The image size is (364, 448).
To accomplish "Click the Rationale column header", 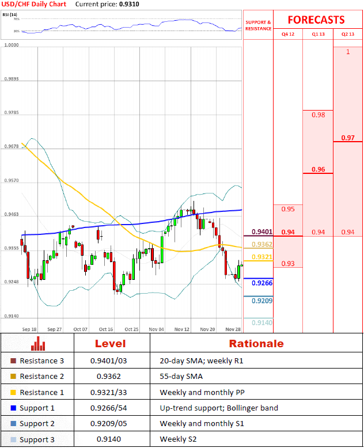I will tap(256, 343).
